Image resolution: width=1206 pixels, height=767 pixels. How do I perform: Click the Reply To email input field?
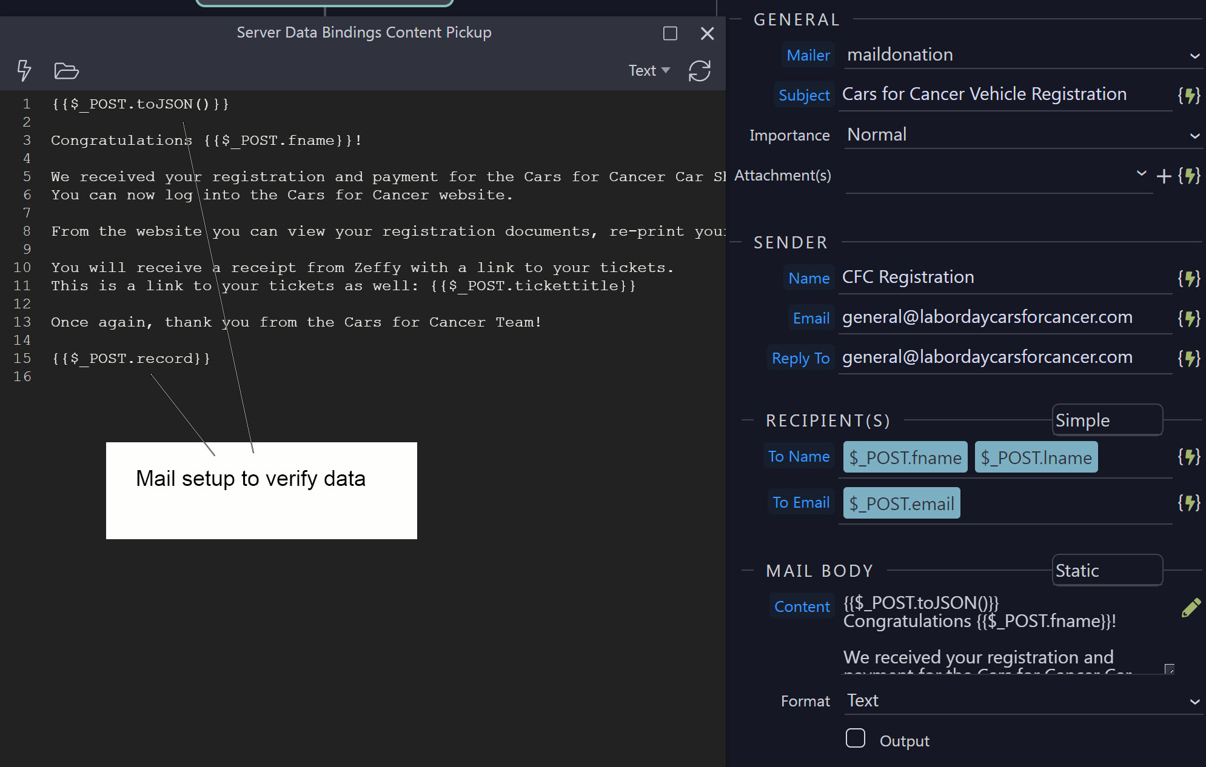click(1005, 357)
